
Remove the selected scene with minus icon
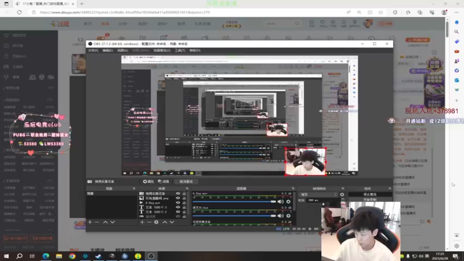[x=97, y=222]
